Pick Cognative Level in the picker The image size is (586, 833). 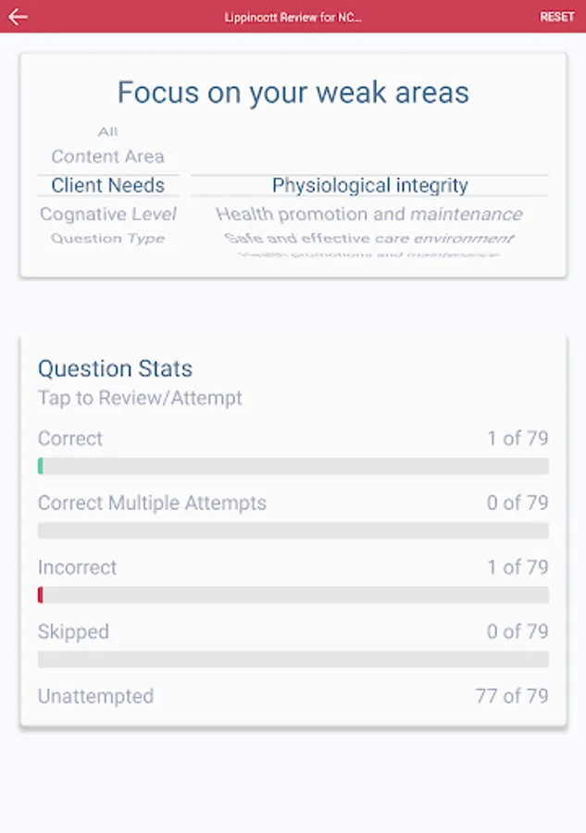pos(107,214)
